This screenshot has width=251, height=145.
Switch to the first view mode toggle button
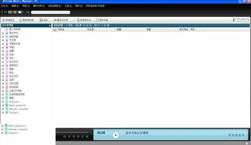tap(5, 12)
